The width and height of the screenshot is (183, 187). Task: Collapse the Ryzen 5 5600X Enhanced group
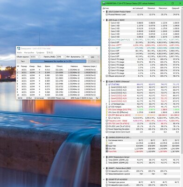(x=104, y=81)
